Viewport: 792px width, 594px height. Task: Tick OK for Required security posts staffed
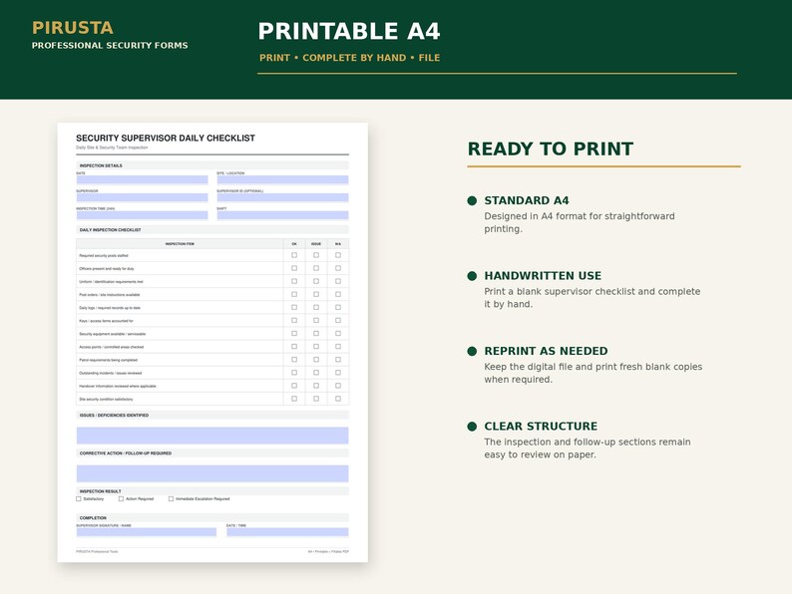click(x=294, y=255)
